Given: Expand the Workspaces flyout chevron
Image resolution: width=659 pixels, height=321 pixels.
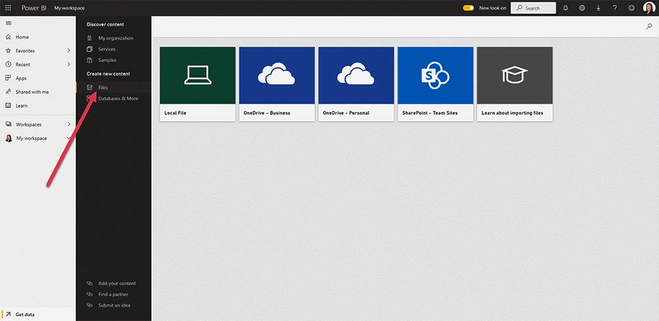Looking at the screenshot, I should (x=69, y=124).
